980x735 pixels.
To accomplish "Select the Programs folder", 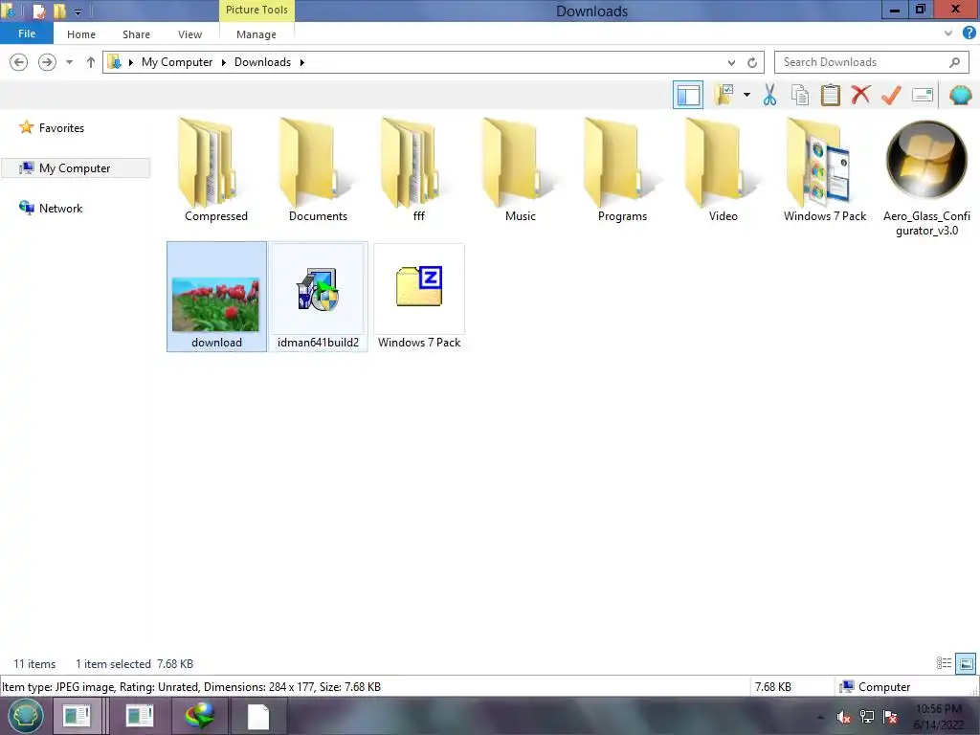I will click(x=622, y=170).
